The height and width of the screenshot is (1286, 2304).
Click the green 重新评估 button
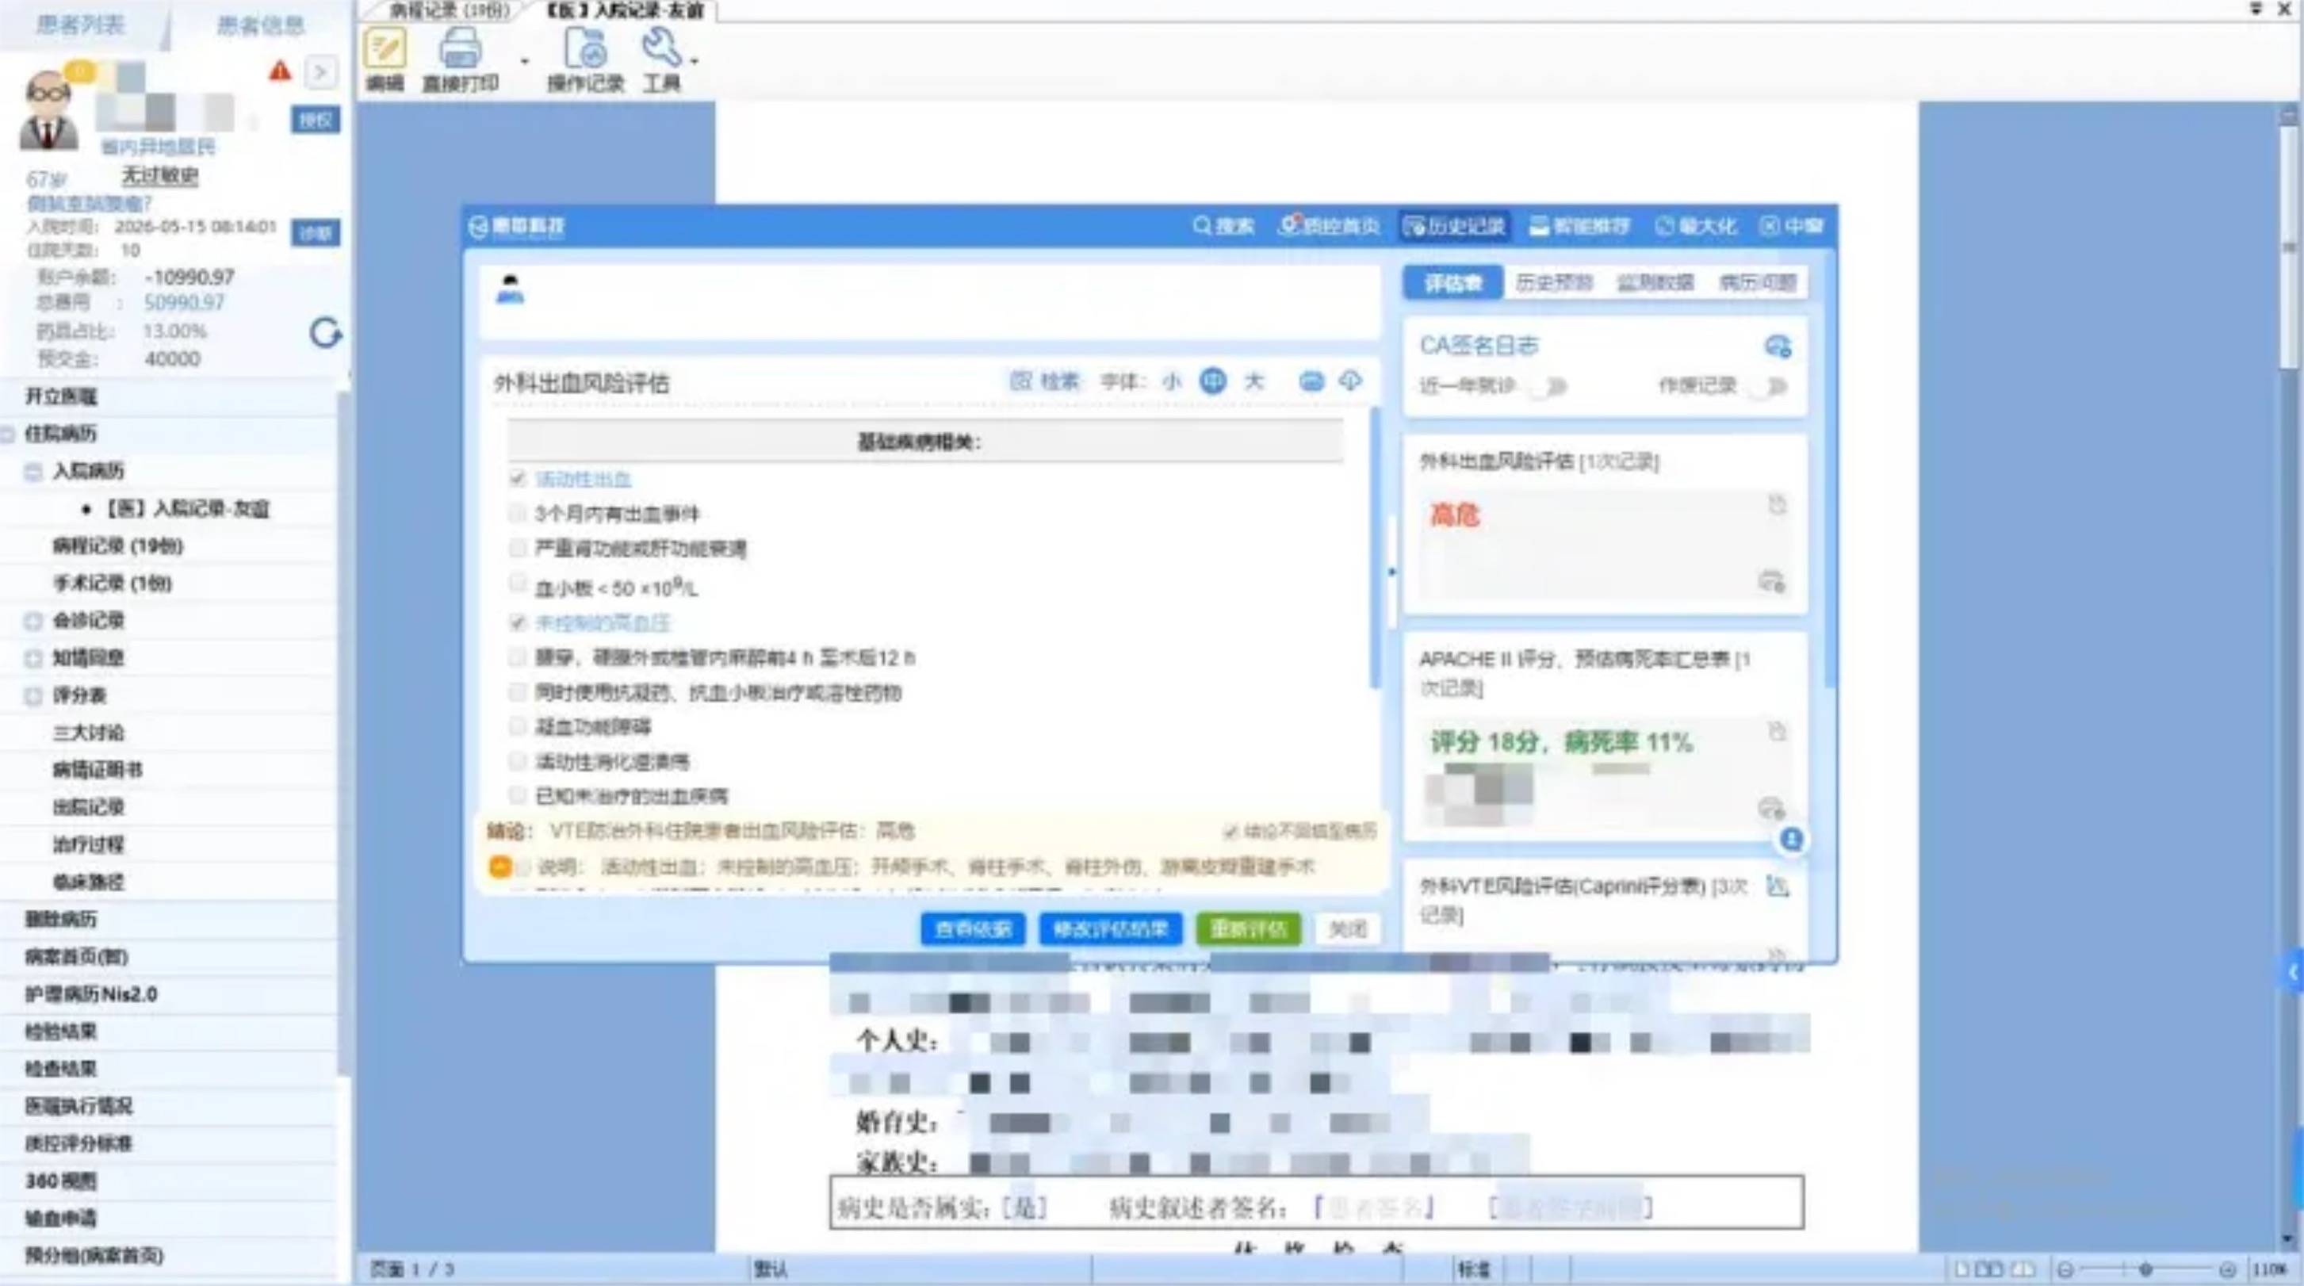(x=1249, y=929)
